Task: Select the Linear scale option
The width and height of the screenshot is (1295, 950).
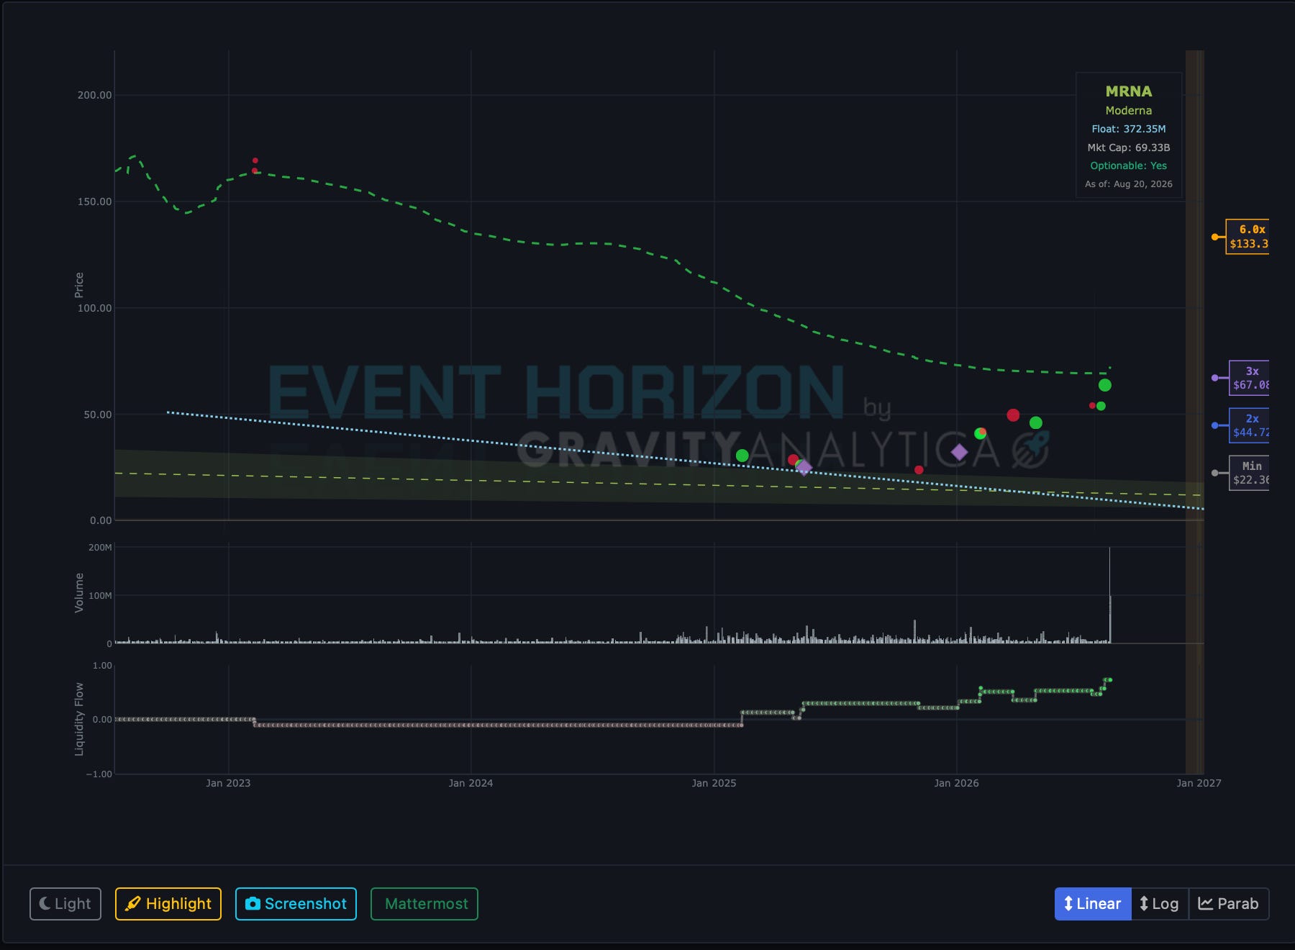Action: pos(1092,903)
